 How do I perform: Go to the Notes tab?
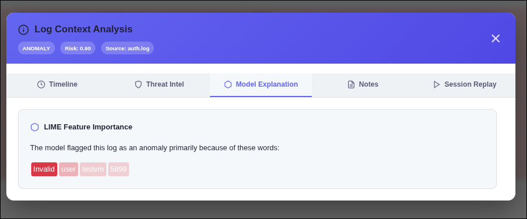click(x=363, y=85)
